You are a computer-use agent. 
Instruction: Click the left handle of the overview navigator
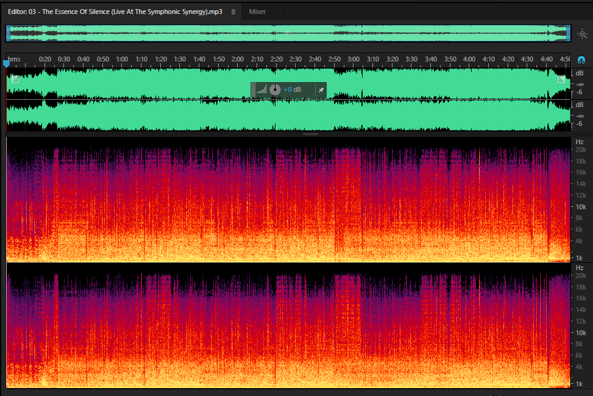(8, 33)
